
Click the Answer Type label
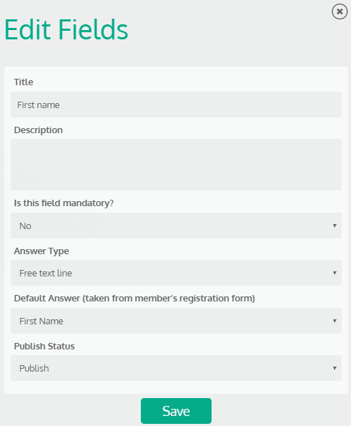pos(41,251)
